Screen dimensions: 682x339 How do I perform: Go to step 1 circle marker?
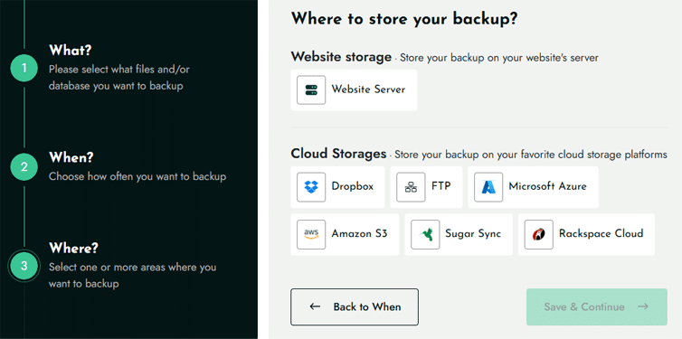(x=24, y=68)
